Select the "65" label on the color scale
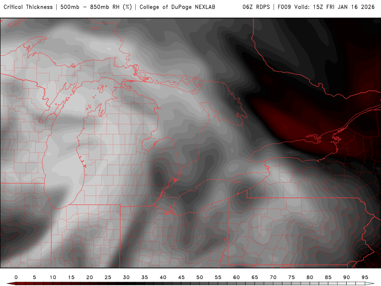Image resolution: width=381 pixels, height=286 pixels. [255, 277]
